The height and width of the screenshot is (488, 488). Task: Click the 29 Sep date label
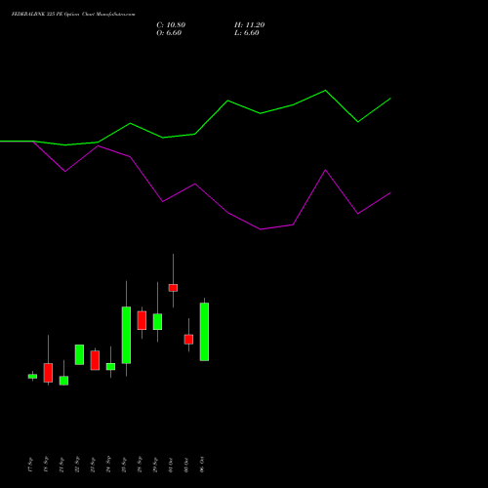(x=155, y=465)
